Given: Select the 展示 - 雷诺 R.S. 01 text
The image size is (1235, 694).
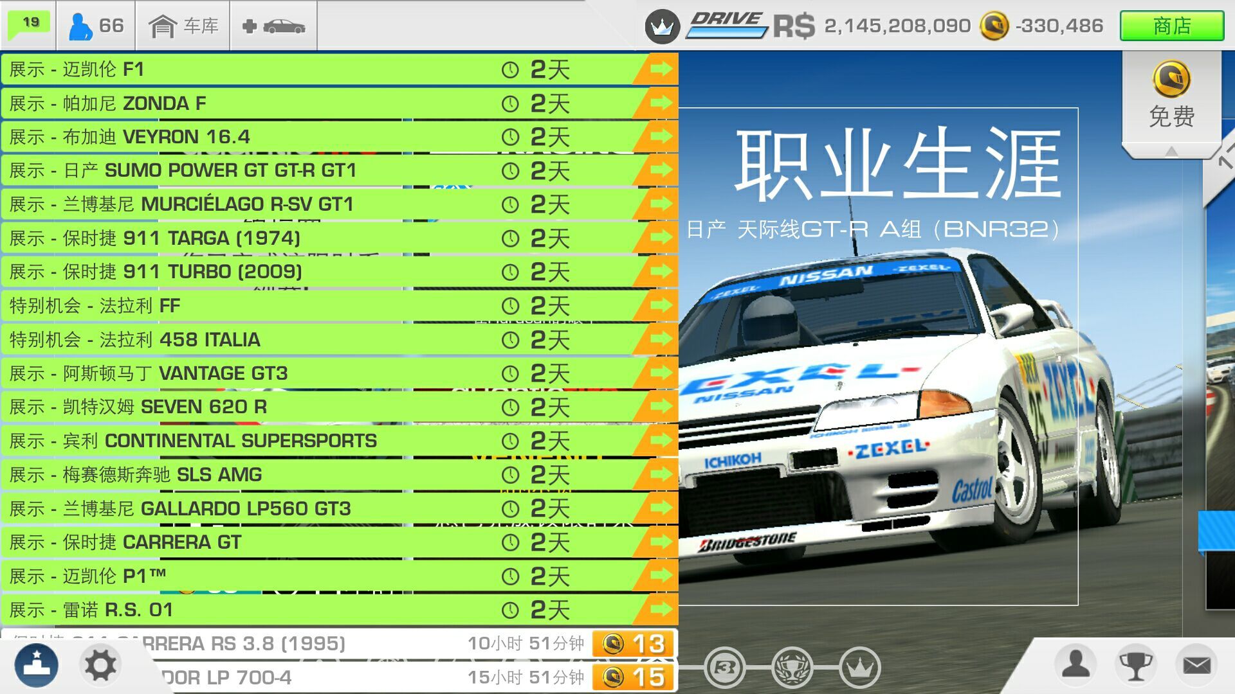Looking at the screenshot, I should tap(91, 610).
